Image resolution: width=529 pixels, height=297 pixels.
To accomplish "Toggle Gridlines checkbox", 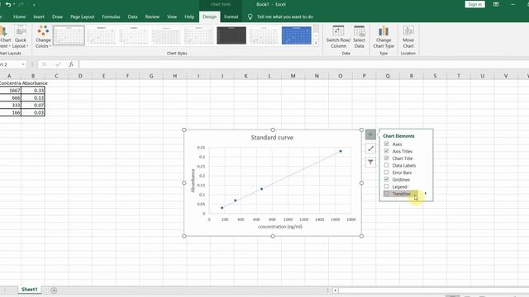I will [x=386, y=179].
